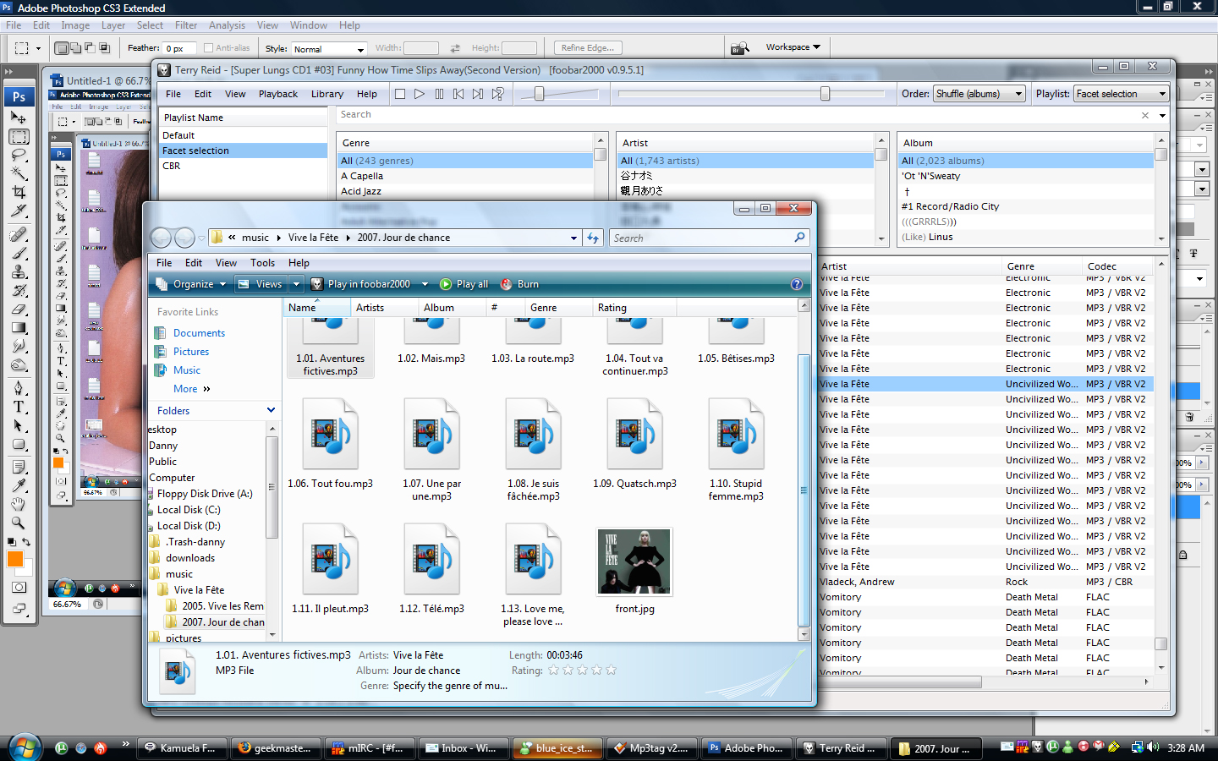The image size is (1218, 761).
Task: Enable Add to selection mode
Action: (76, 48)
